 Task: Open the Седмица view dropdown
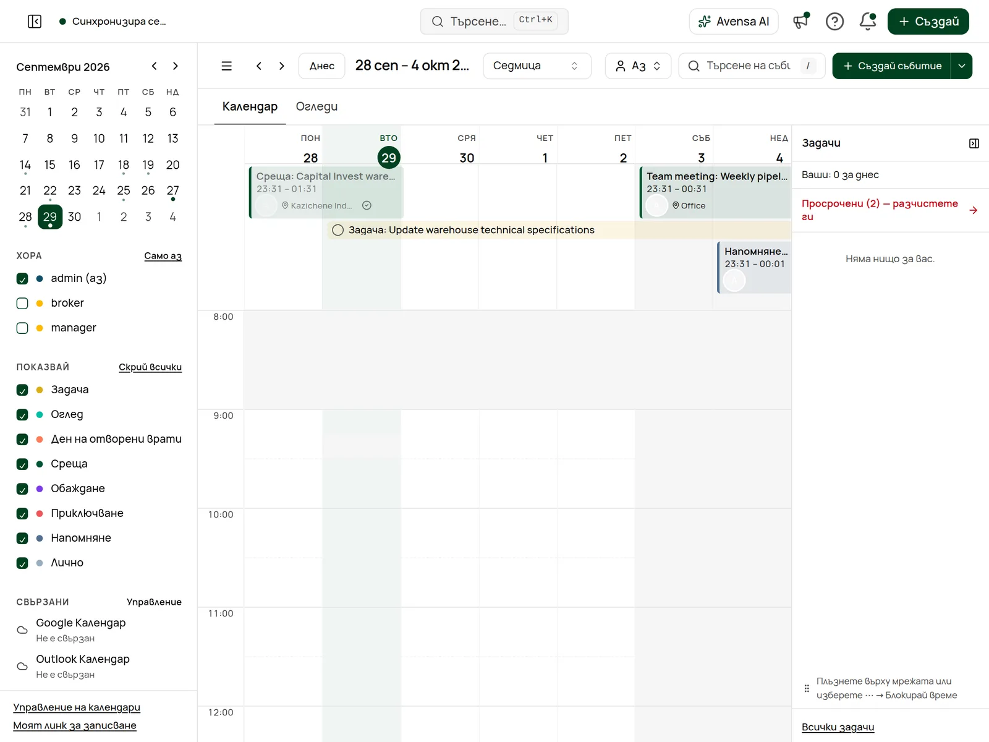tap(537, 66)
